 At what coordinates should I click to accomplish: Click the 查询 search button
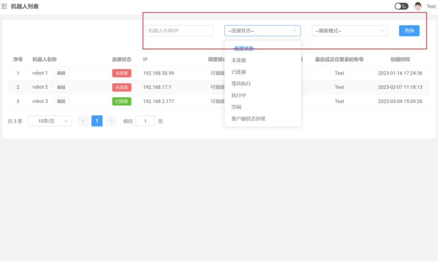pyautogui.click(x=409, y=31)
